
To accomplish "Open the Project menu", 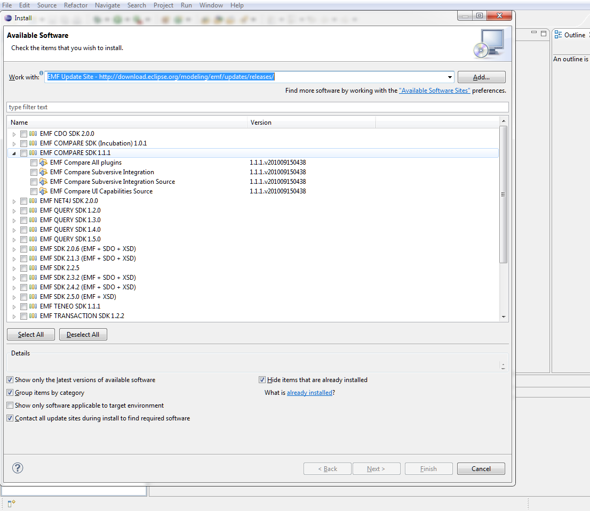I will [x=163, y=5].
